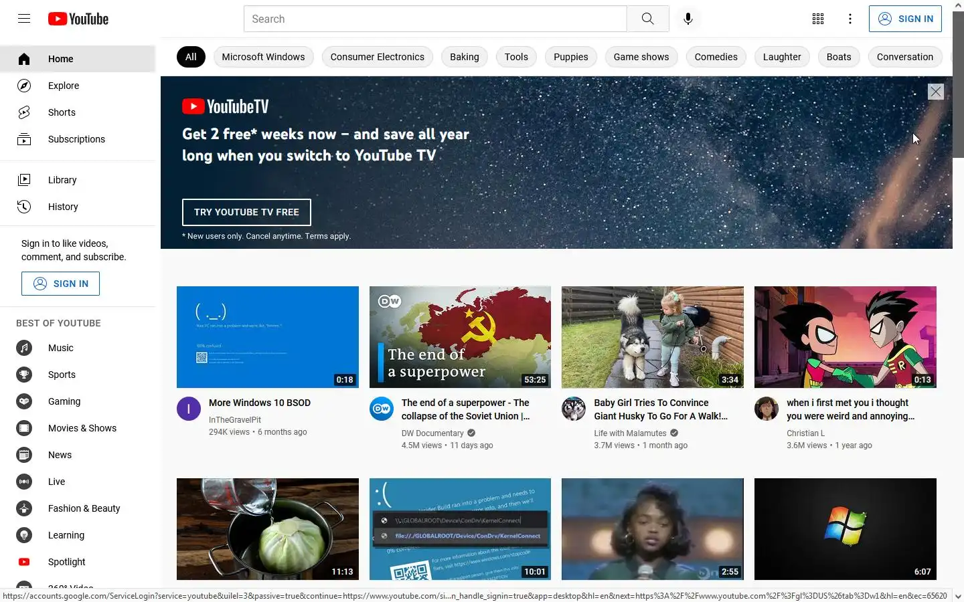Image resolution: width=964 pixels, height=602 pixels.
Task: Open Subscriptions from the sidebar
Action: 78,139
